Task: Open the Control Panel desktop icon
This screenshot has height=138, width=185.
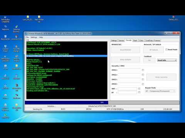Action: coord(5,48)
